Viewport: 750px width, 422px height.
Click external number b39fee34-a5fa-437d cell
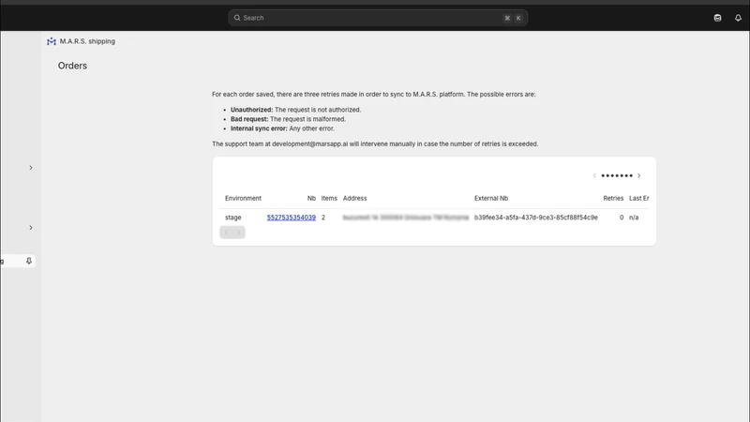coord(536,218)
